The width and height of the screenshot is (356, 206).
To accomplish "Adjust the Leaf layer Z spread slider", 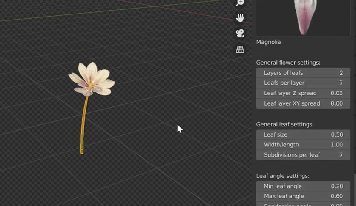I will (x=303, y=93).
